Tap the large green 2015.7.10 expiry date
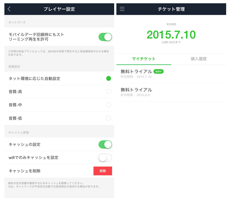The width and height of the screenshot is (230, 203). [x=171, y=35]
